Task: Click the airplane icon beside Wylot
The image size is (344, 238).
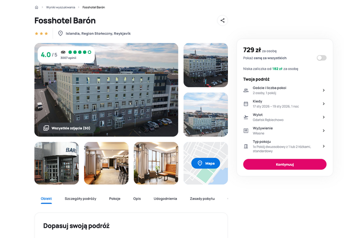Action: point(246,117)
